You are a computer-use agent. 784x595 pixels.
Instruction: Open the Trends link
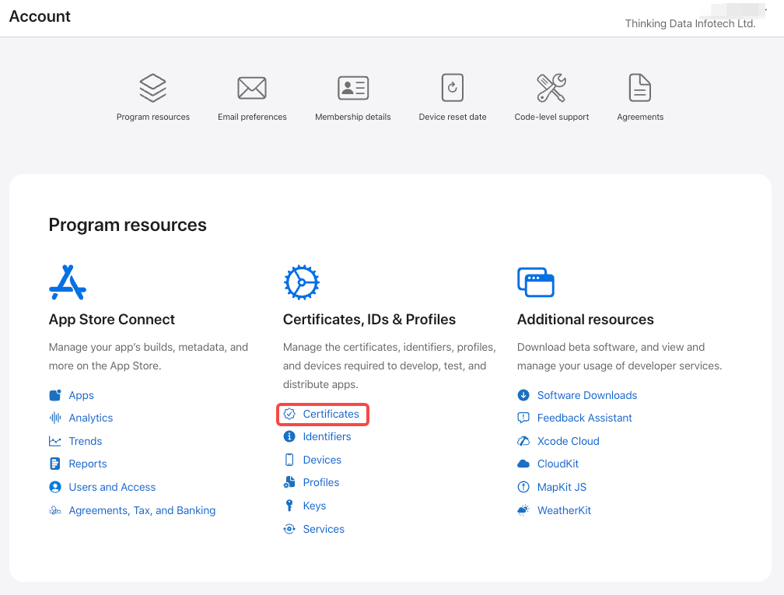click(85, 441)
